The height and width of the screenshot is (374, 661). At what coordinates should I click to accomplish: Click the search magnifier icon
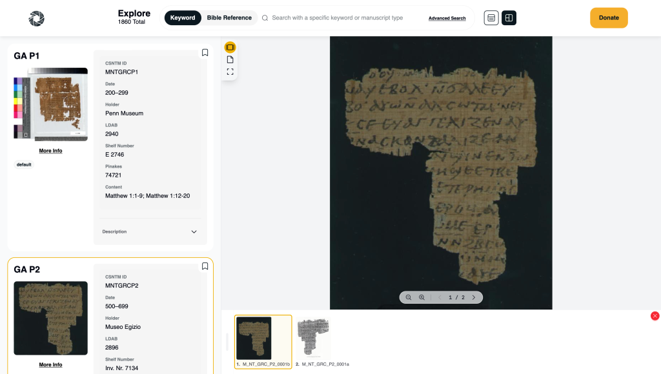click(265, 18)
